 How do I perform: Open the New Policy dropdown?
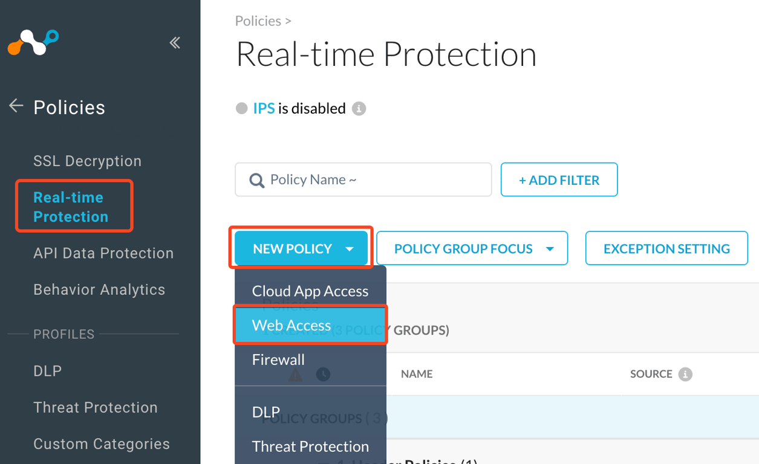pyautogui.click(x=301, y=248)
